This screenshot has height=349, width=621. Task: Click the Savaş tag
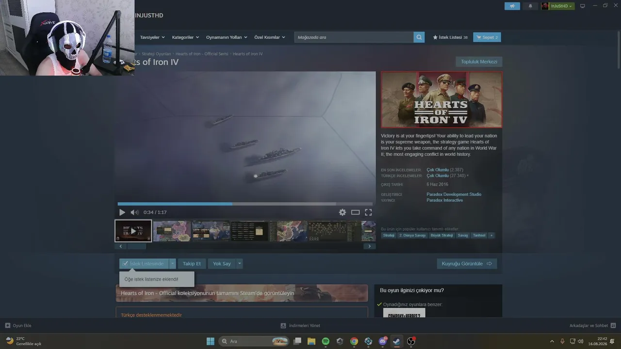point(463,236)
